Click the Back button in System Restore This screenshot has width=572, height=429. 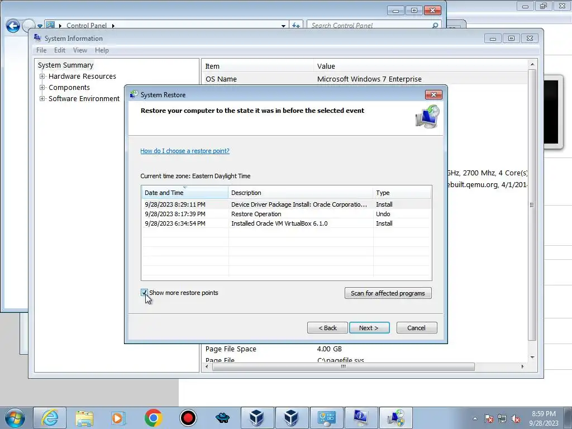[x=327, y=327]
